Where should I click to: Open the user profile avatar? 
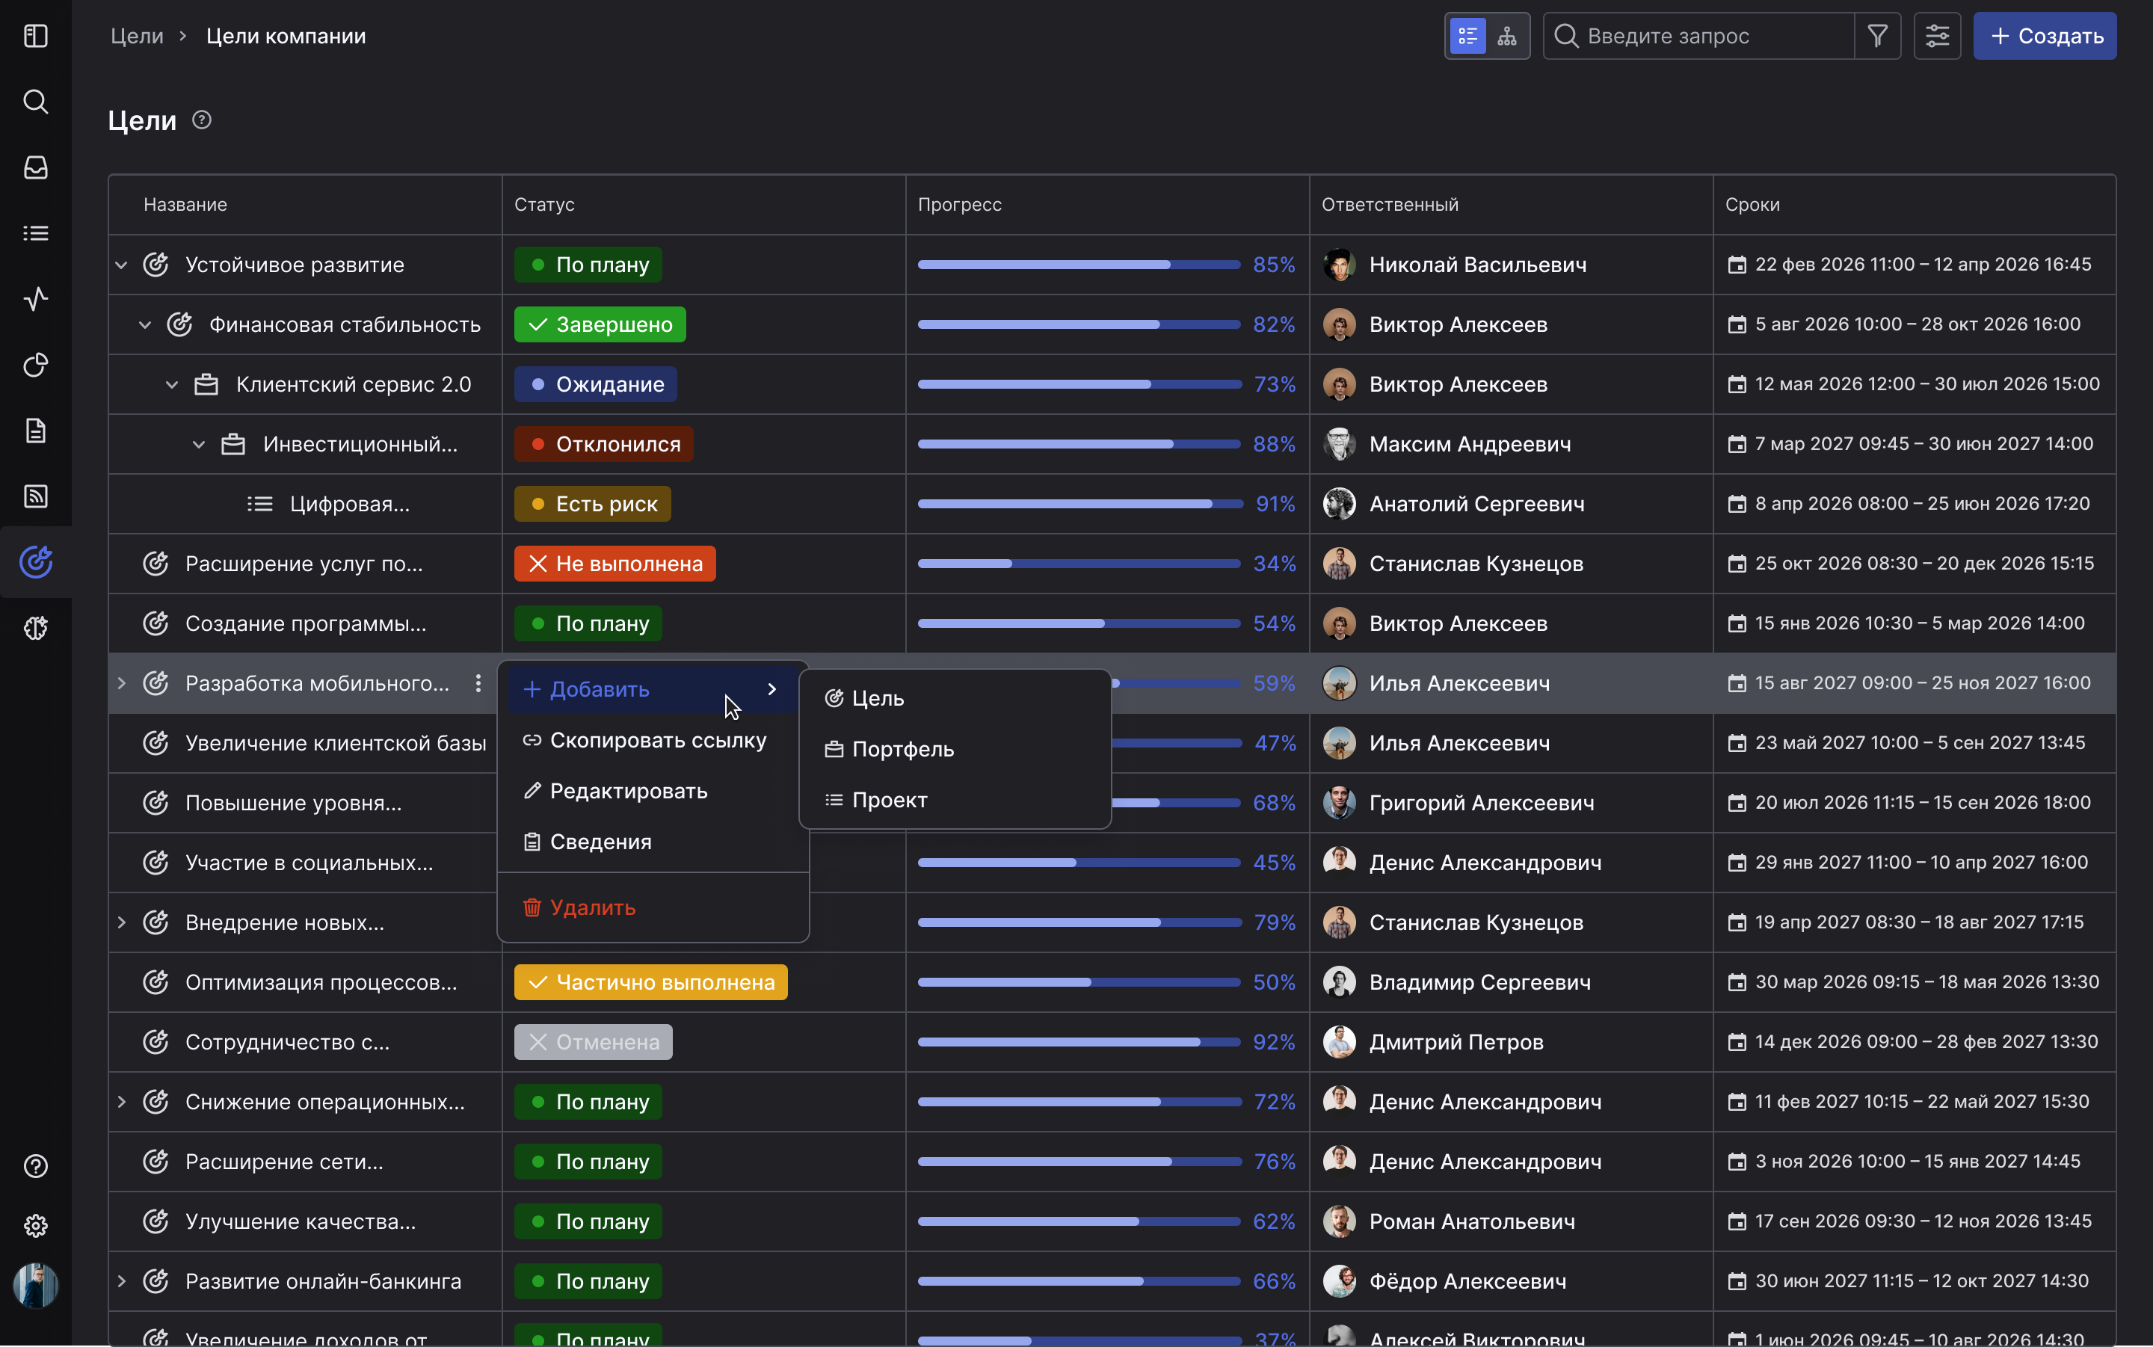(36, 1286)
